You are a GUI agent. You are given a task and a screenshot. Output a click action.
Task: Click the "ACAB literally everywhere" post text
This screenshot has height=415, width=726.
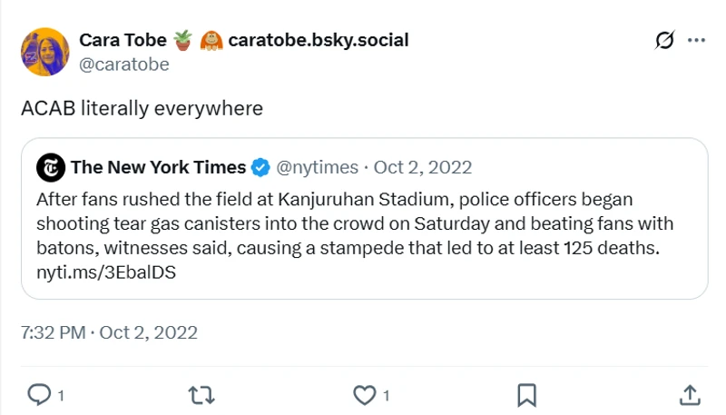tap(142, 108)
